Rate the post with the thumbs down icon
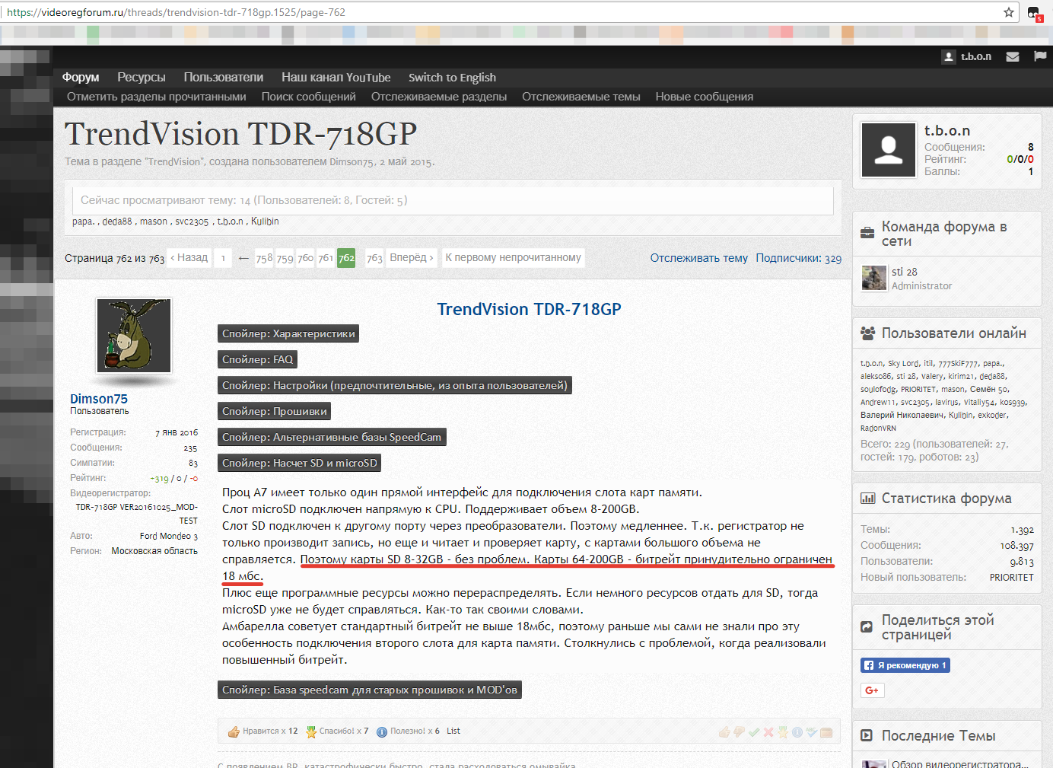This screenshot has width=1053, height=768. [739, 732]
